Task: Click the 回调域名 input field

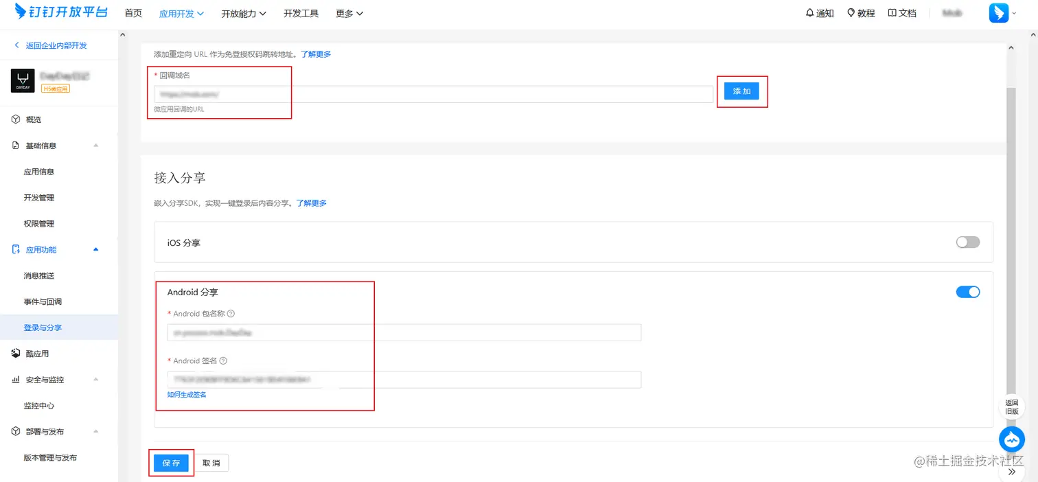Action: pos(433,94)
